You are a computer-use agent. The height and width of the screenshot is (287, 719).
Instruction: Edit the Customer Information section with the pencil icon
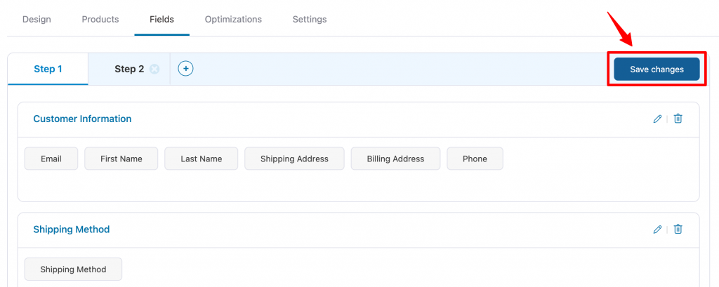click(x=657, y=119)
